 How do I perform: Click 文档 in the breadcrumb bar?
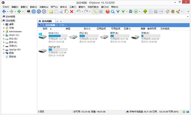click(62, 25)
